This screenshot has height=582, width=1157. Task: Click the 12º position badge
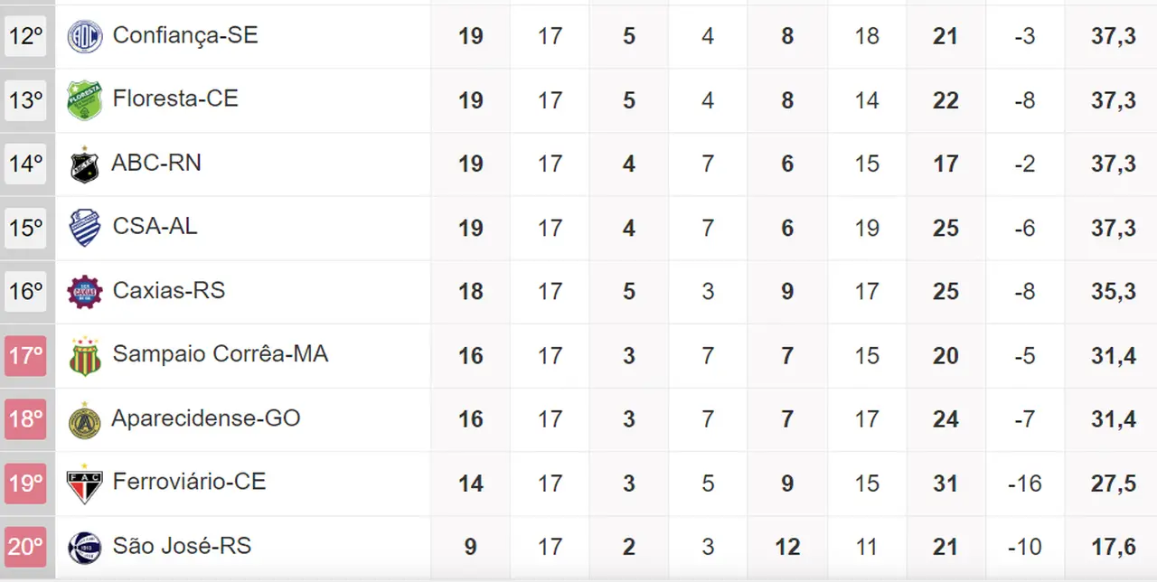[25, 36]
